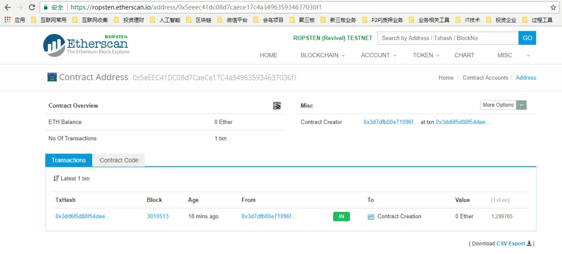Click the Contract Creation icon in the To column
Image resolution: width=562 pixels, height=254 pixels.
point(371,216)
